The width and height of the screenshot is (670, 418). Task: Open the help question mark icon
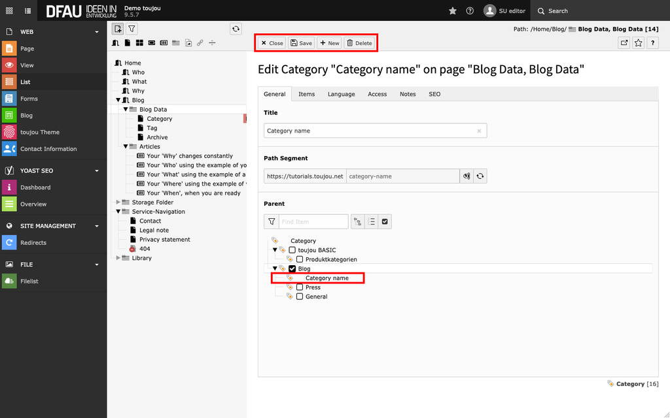470,11
